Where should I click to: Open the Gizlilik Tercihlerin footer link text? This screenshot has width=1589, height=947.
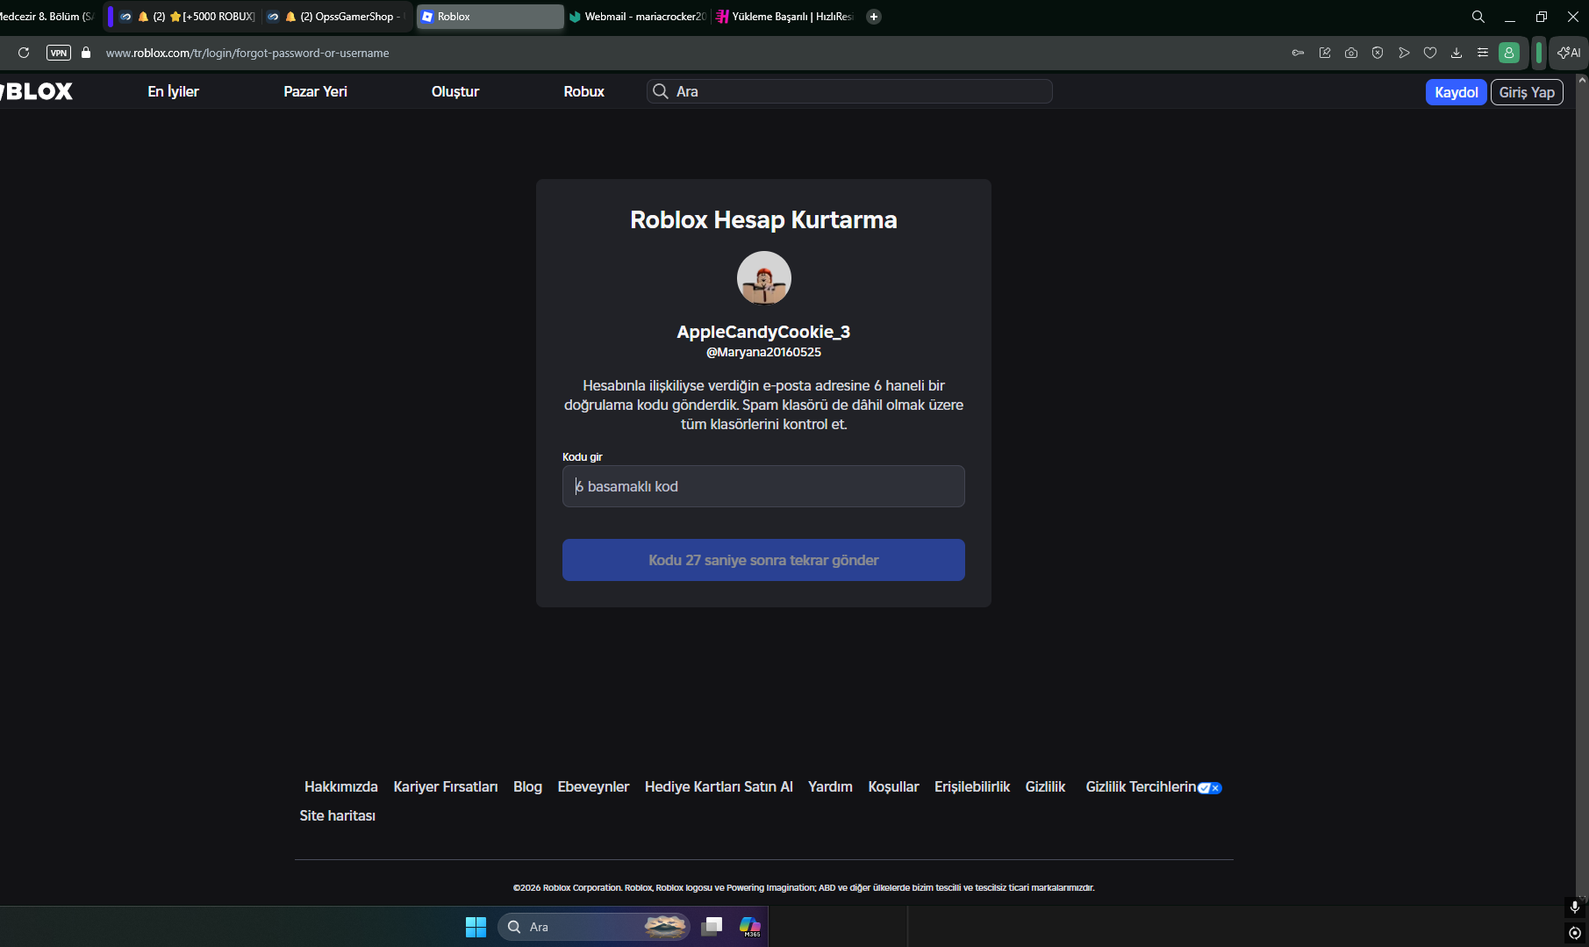pyautogui.click(x=1141, y=786)
